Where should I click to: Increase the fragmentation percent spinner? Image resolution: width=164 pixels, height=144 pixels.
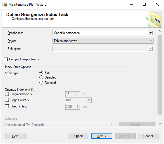77,93
